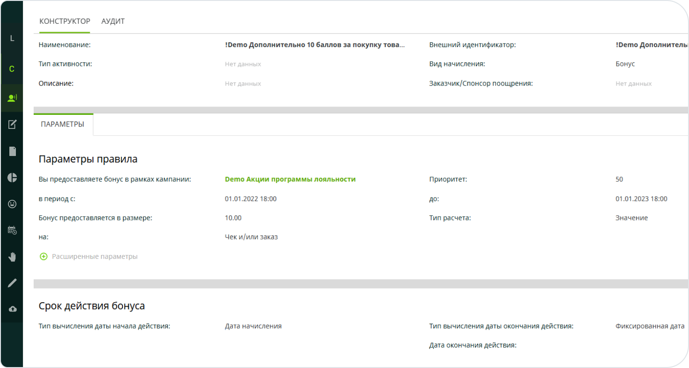Click the 01.01.2022 18:00 period start value
Image resolution: width=689 pixels, height=368 pixels.
251,199
